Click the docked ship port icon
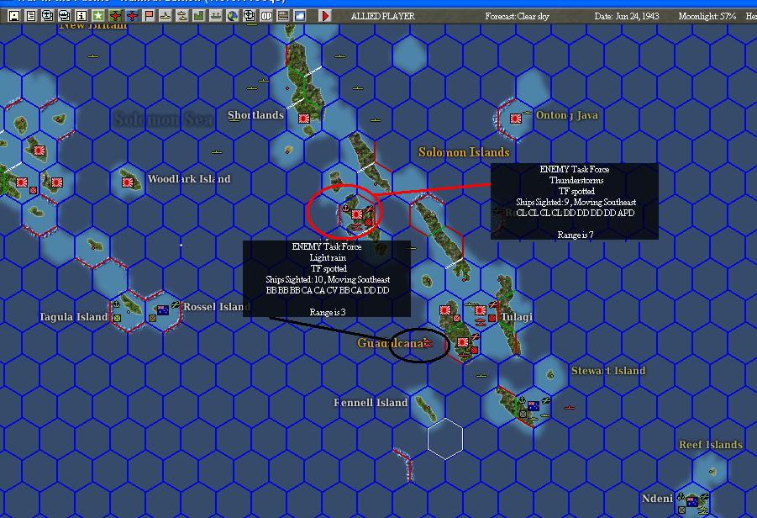 [x=216, y=16]
